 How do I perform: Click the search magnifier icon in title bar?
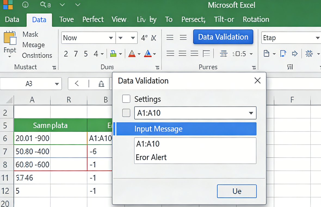point(43,4)
